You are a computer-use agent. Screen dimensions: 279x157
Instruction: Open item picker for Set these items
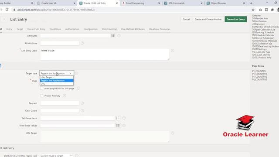click(118, 118)
